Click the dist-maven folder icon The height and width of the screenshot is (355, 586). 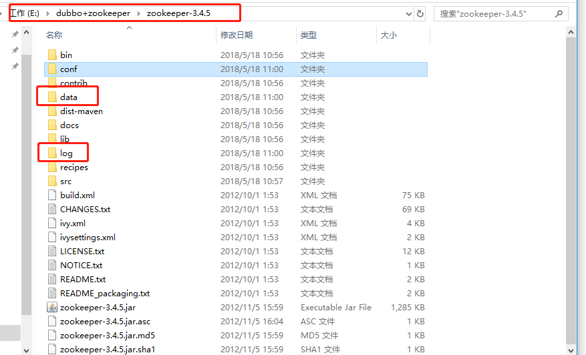click(52, 111)
